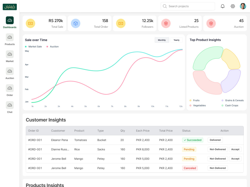Click the Total Price column header
Screen dimensions: 250x187
[166, 131]
